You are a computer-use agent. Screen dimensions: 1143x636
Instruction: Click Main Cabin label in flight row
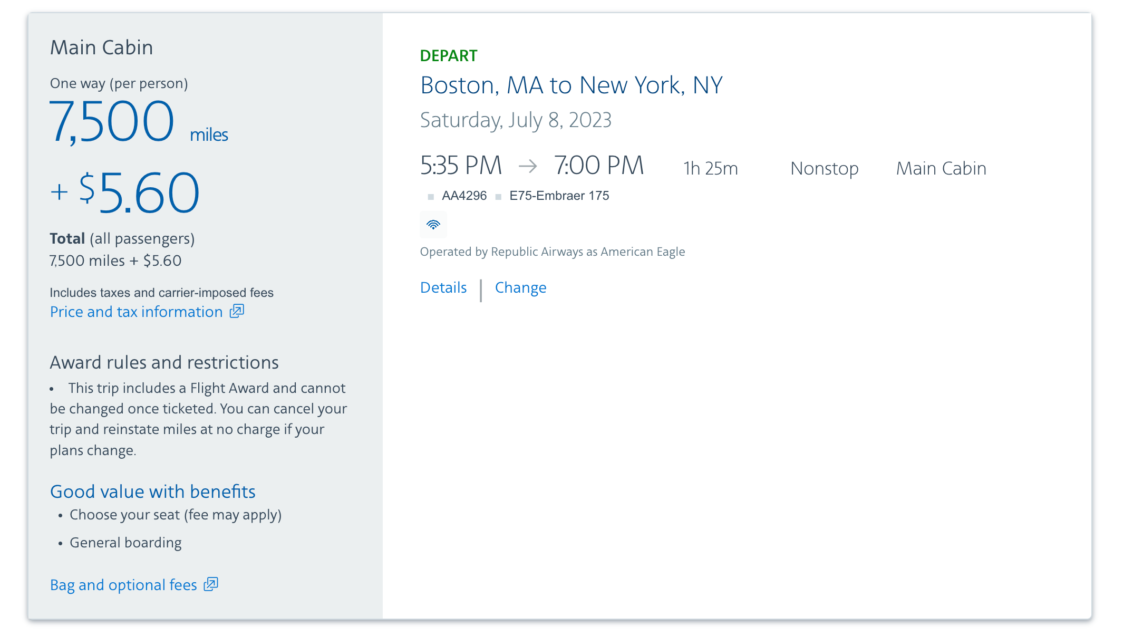pyautogui.click(x=941, y=169)
